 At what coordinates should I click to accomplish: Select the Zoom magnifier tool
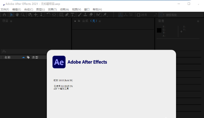[x=23, y=15]
